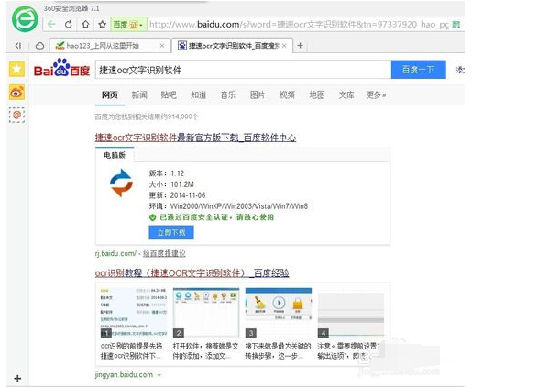Select the 图片 search category

tap(258, 95)
